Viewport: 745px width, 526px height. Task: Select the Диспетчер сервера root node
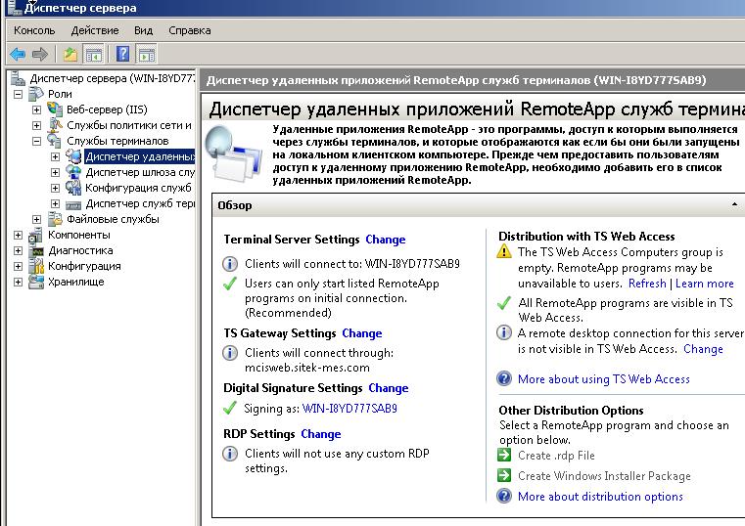(x=113, y=78)
